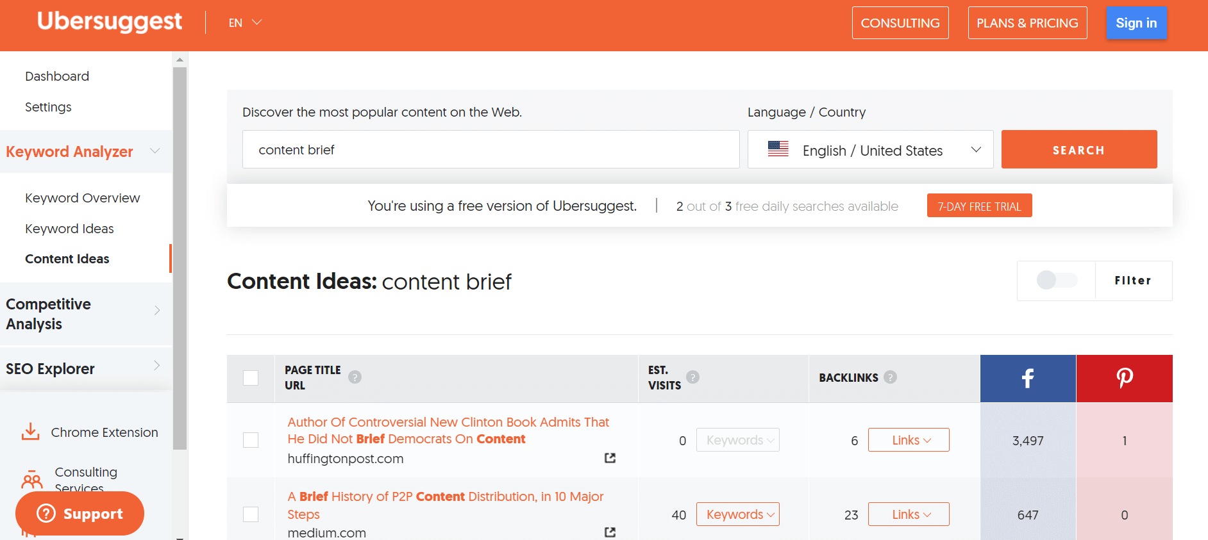Open the P2P Content Distribution article link
The width and height of the screenshot is (1208, 540).
(446, 505)
